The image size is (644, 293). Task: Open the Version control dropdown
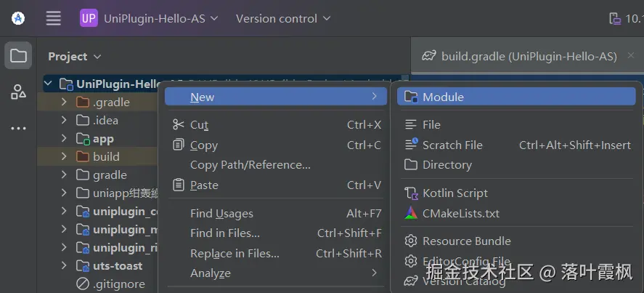tap(282, 19)
